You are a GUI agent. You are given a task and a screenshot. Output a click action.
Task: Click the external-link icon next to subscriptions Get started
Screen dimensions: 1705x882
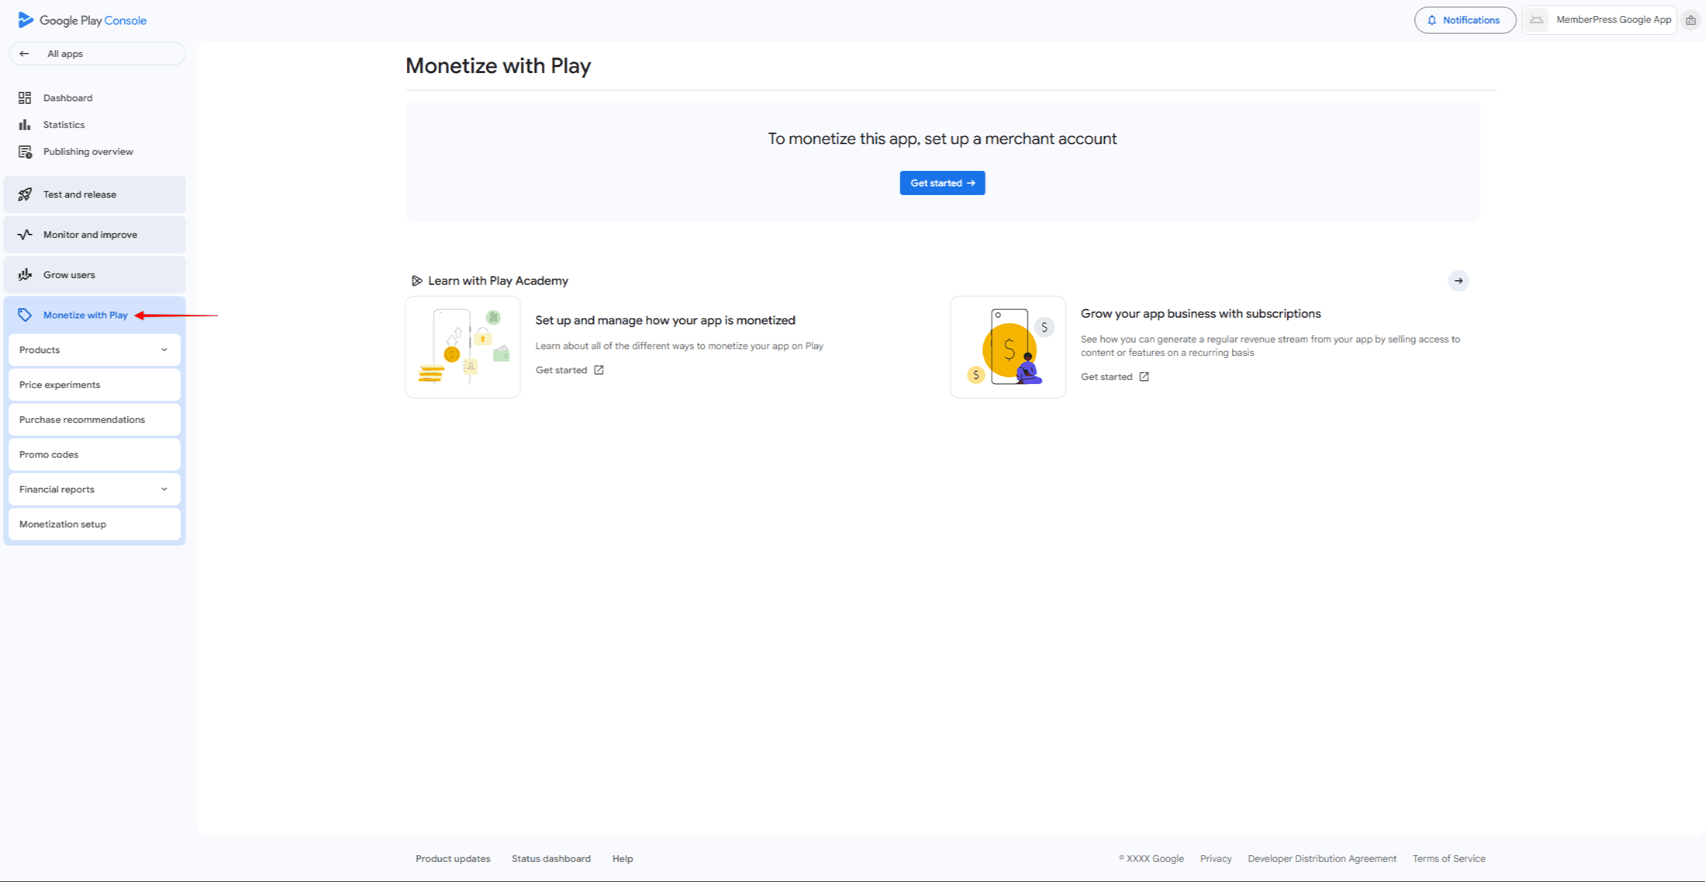pyautogui.click(x=1143, y=376)
